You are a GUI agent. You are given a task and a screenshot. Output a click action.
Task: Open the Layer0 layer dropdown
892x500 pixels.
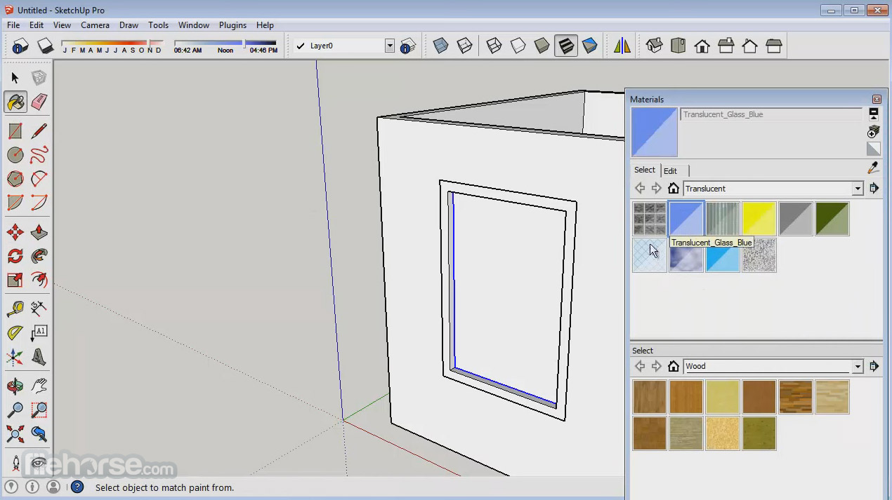tap(390, 46)
